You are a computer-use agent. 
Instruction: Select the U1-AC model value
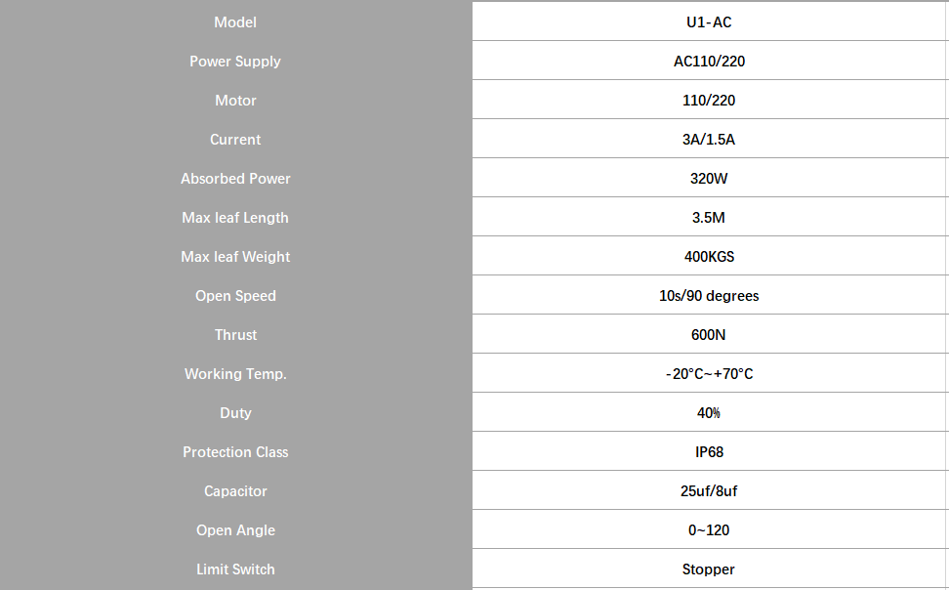[x=709, y=21]
